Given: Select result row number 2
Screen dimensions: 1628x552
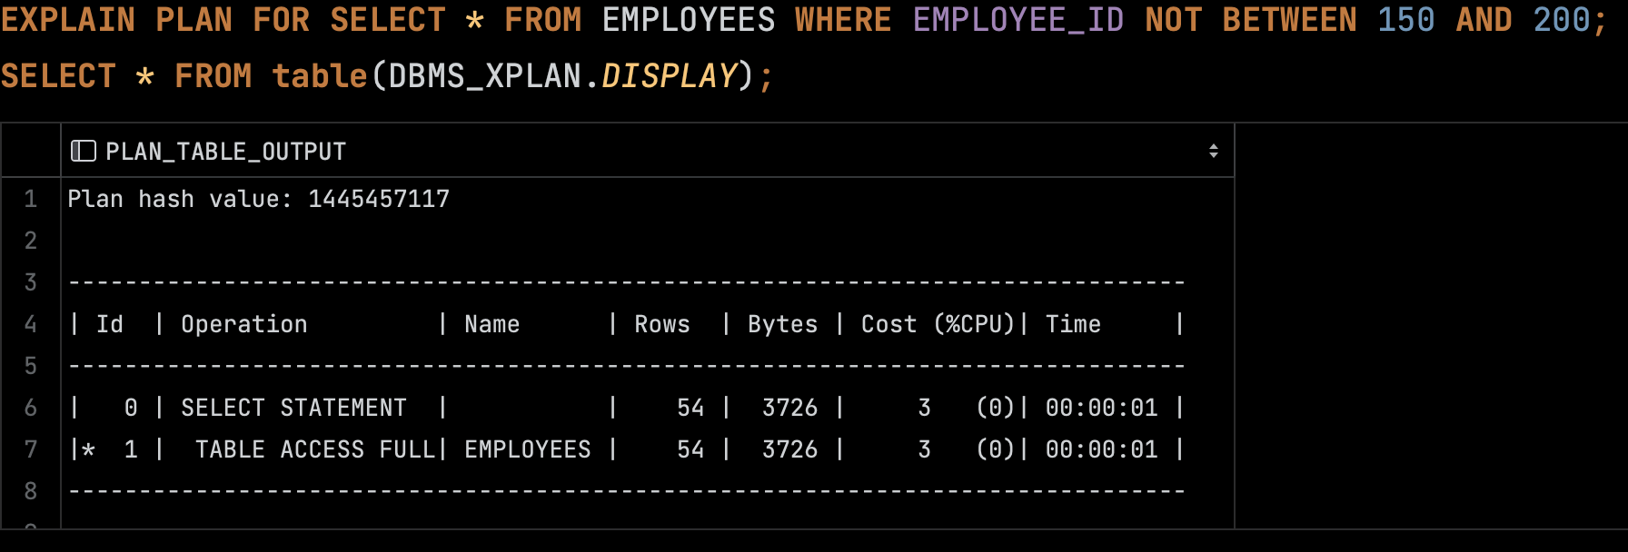Looking at the screenshot, I should point(31,241).
